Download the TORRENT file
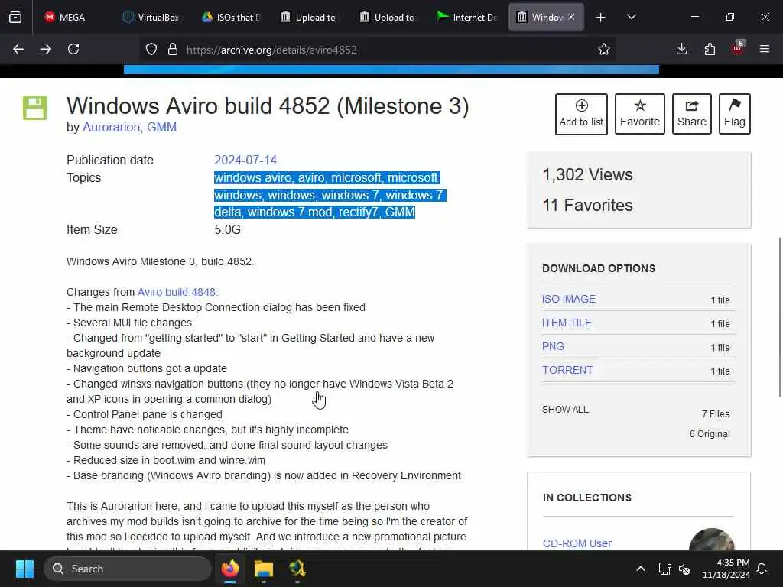The height and width of the screenshot is (587, 783). click(568, 371)
